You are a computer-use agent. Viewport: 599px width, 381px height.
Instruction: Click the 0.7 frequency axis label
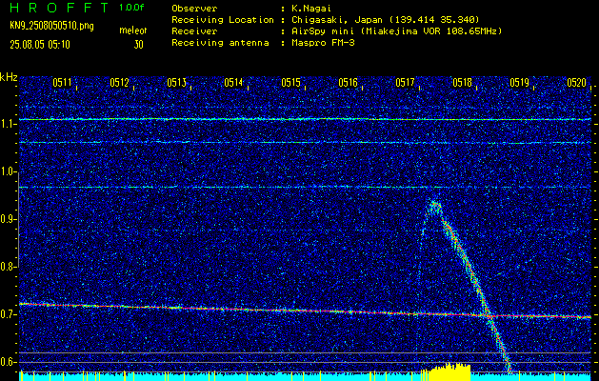pyautogui.click(x=7, y=314)
